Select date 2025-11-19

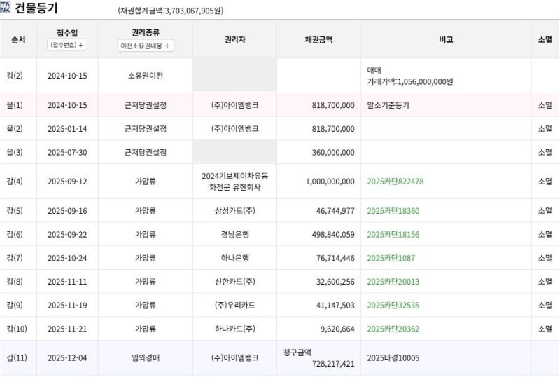[x=67, y=305]
